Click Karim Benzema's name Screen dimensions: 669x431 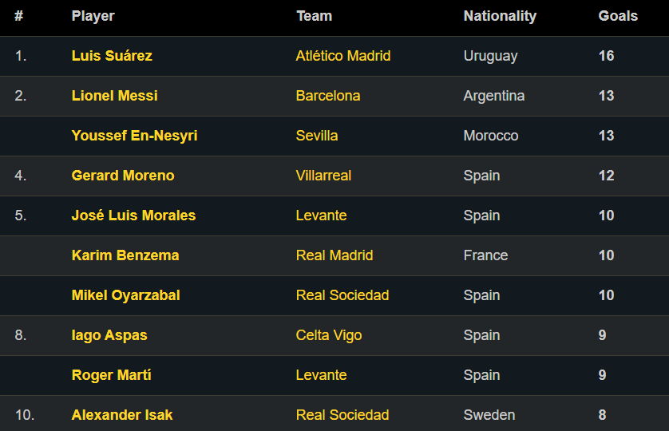pos(125,255)
